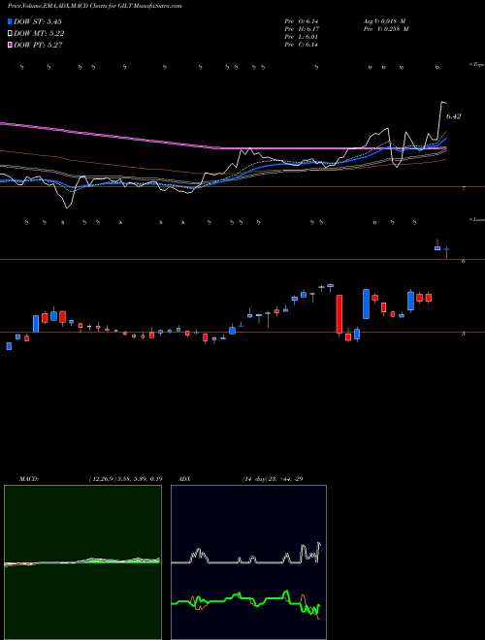This screenshot has height=640, width=485.
Task: Click the MACD panel label
Action: pos(28,479)
